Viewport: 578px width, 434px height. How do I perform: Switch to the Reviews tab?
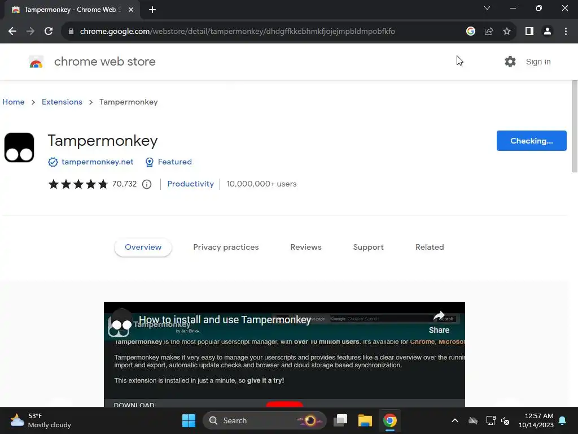pyautogui.click(x=306, y=248)
